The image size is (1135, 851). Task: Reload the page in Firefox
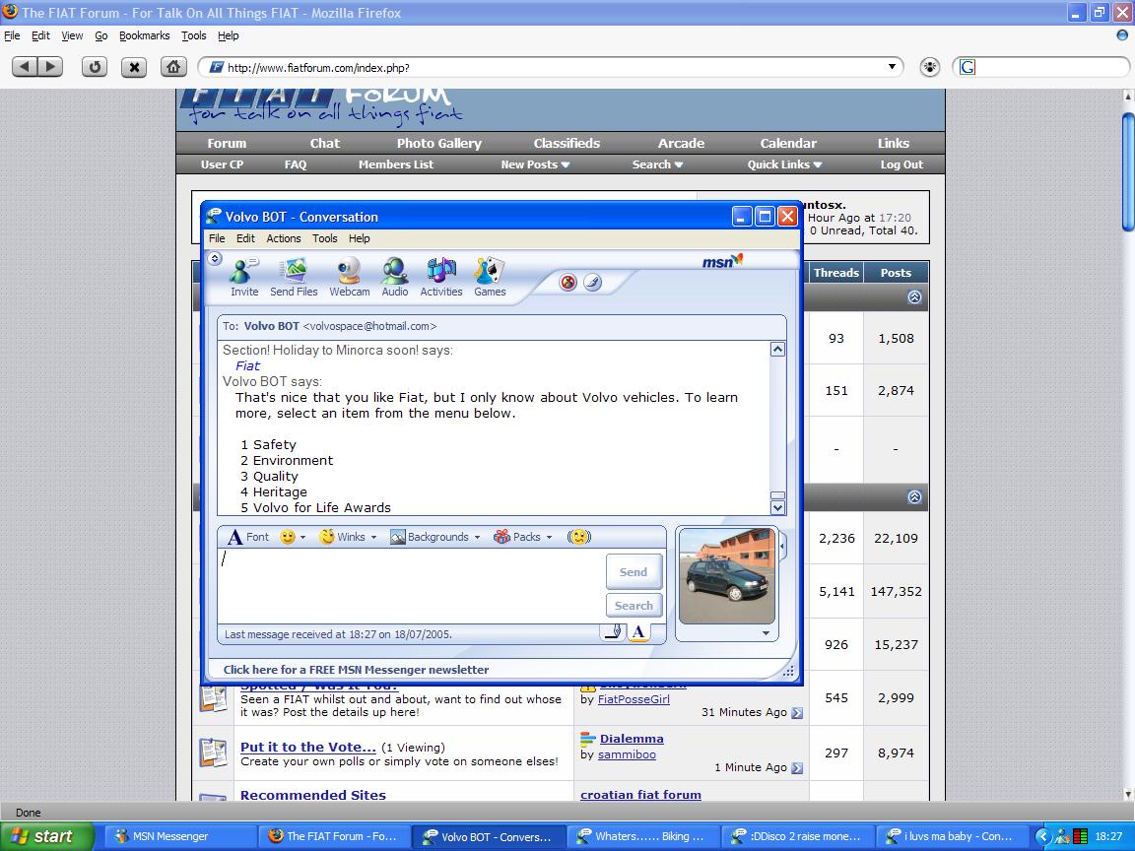click(x=95, y=67)
